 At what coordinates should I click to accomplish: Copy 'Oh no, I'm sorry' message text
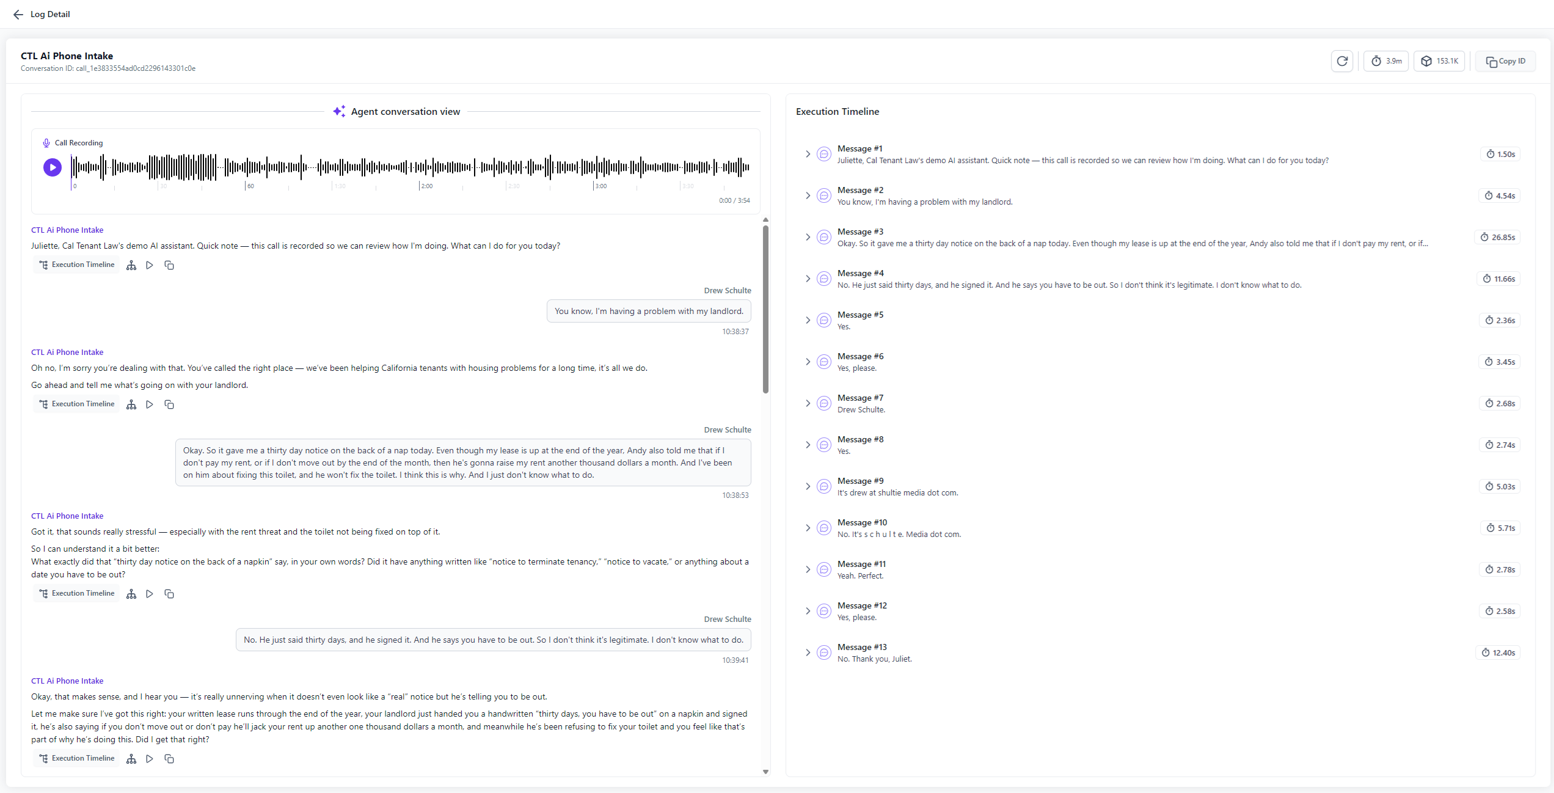coord(169,404)
